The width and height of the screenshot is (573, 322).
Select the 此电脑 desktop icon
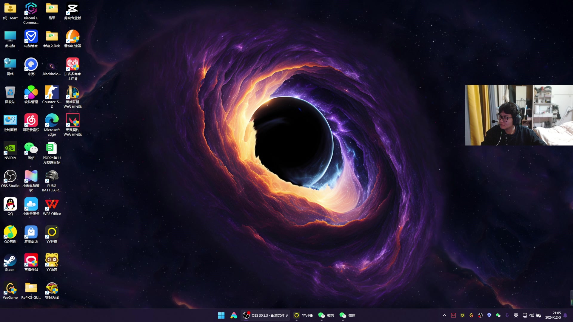pyautogui.click(x=10, y=39)
